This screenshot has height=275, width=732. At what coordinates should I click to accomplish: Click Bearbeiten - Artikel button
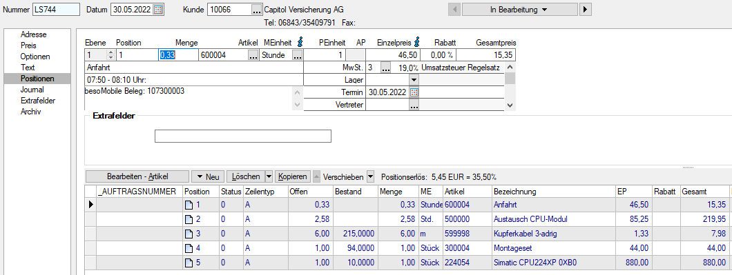click(x=137, y=176)
